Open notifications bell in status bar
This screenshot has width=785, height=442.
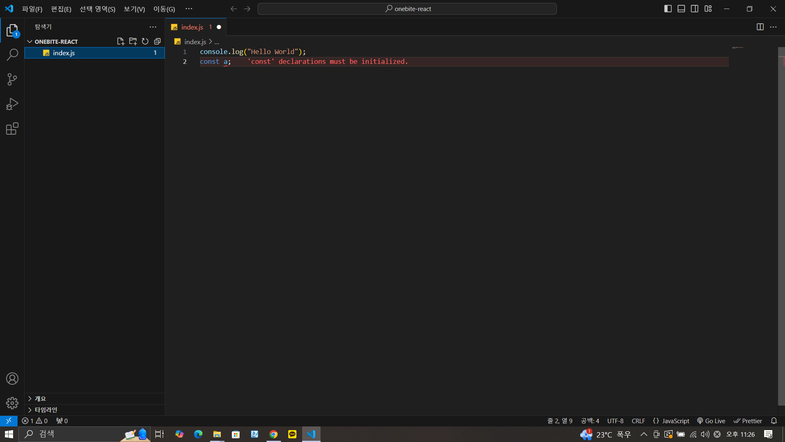[x=774, y=421]
